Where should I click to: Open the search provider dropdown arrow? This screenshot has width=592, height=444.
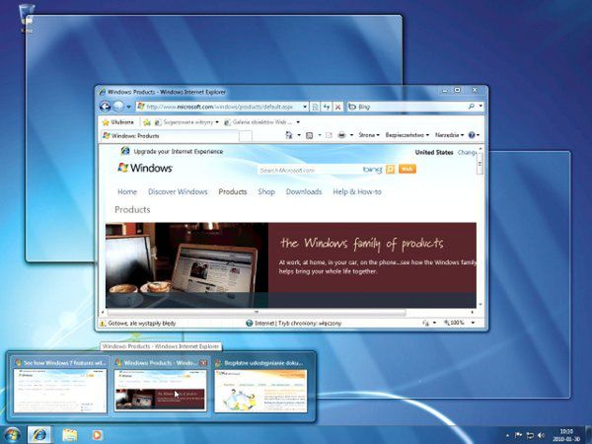pyautogui.click(x=481, y=107)
